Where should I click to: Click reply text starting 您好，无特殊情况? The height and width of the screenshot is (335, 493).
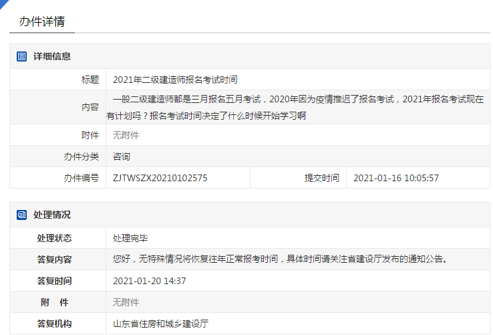(281, 259)
